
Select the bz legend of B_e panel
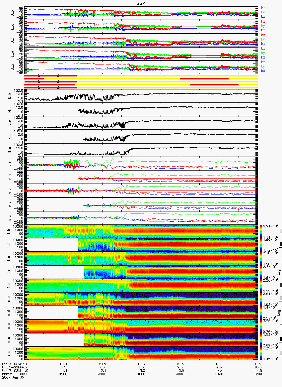click(x=263, y=49)
